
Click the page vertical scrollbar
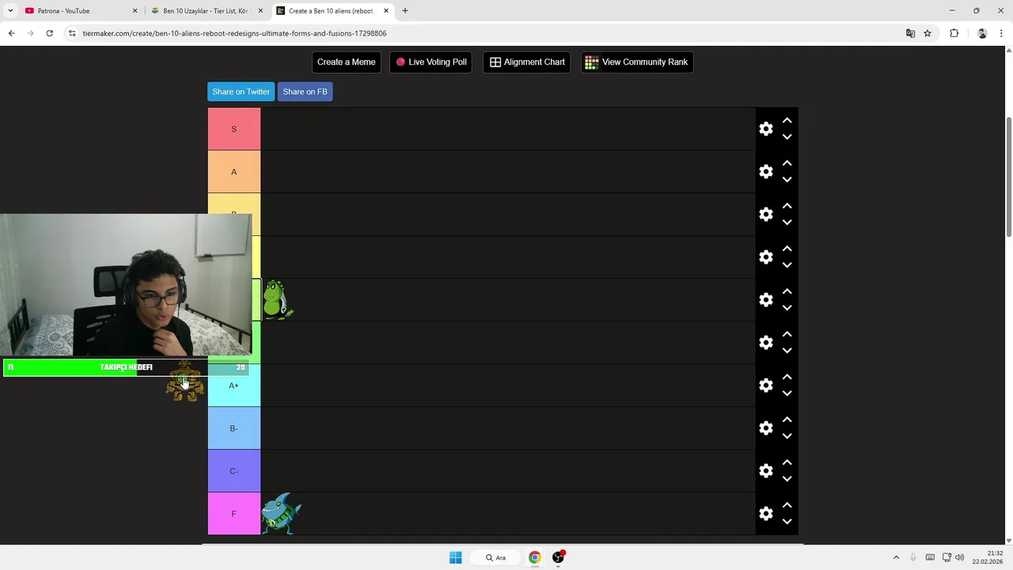tap(1008, 176)
